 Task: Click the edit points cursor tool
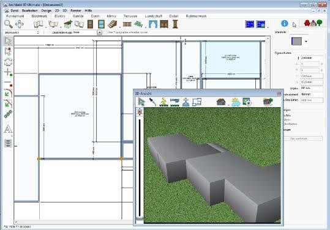pyautogui.click(x=8, y=51)
